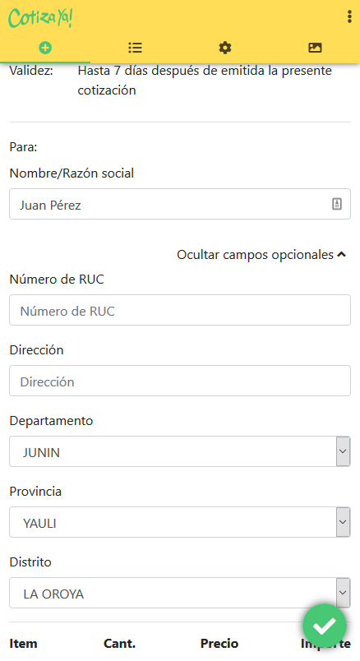The height and width of the screenshot is (661, 360).
Task: Focus the Nombre/Razón social field with Juan Pérez
Action: click(180, 204)
